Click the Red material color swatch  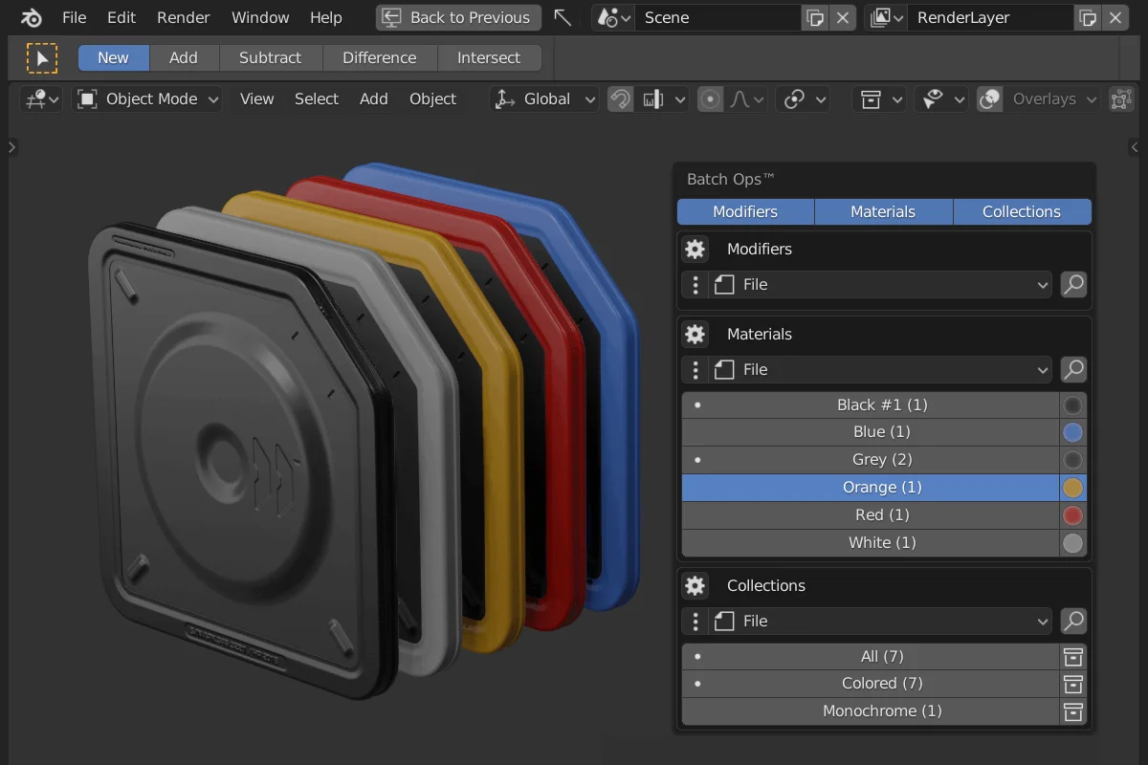(1072, 514)
